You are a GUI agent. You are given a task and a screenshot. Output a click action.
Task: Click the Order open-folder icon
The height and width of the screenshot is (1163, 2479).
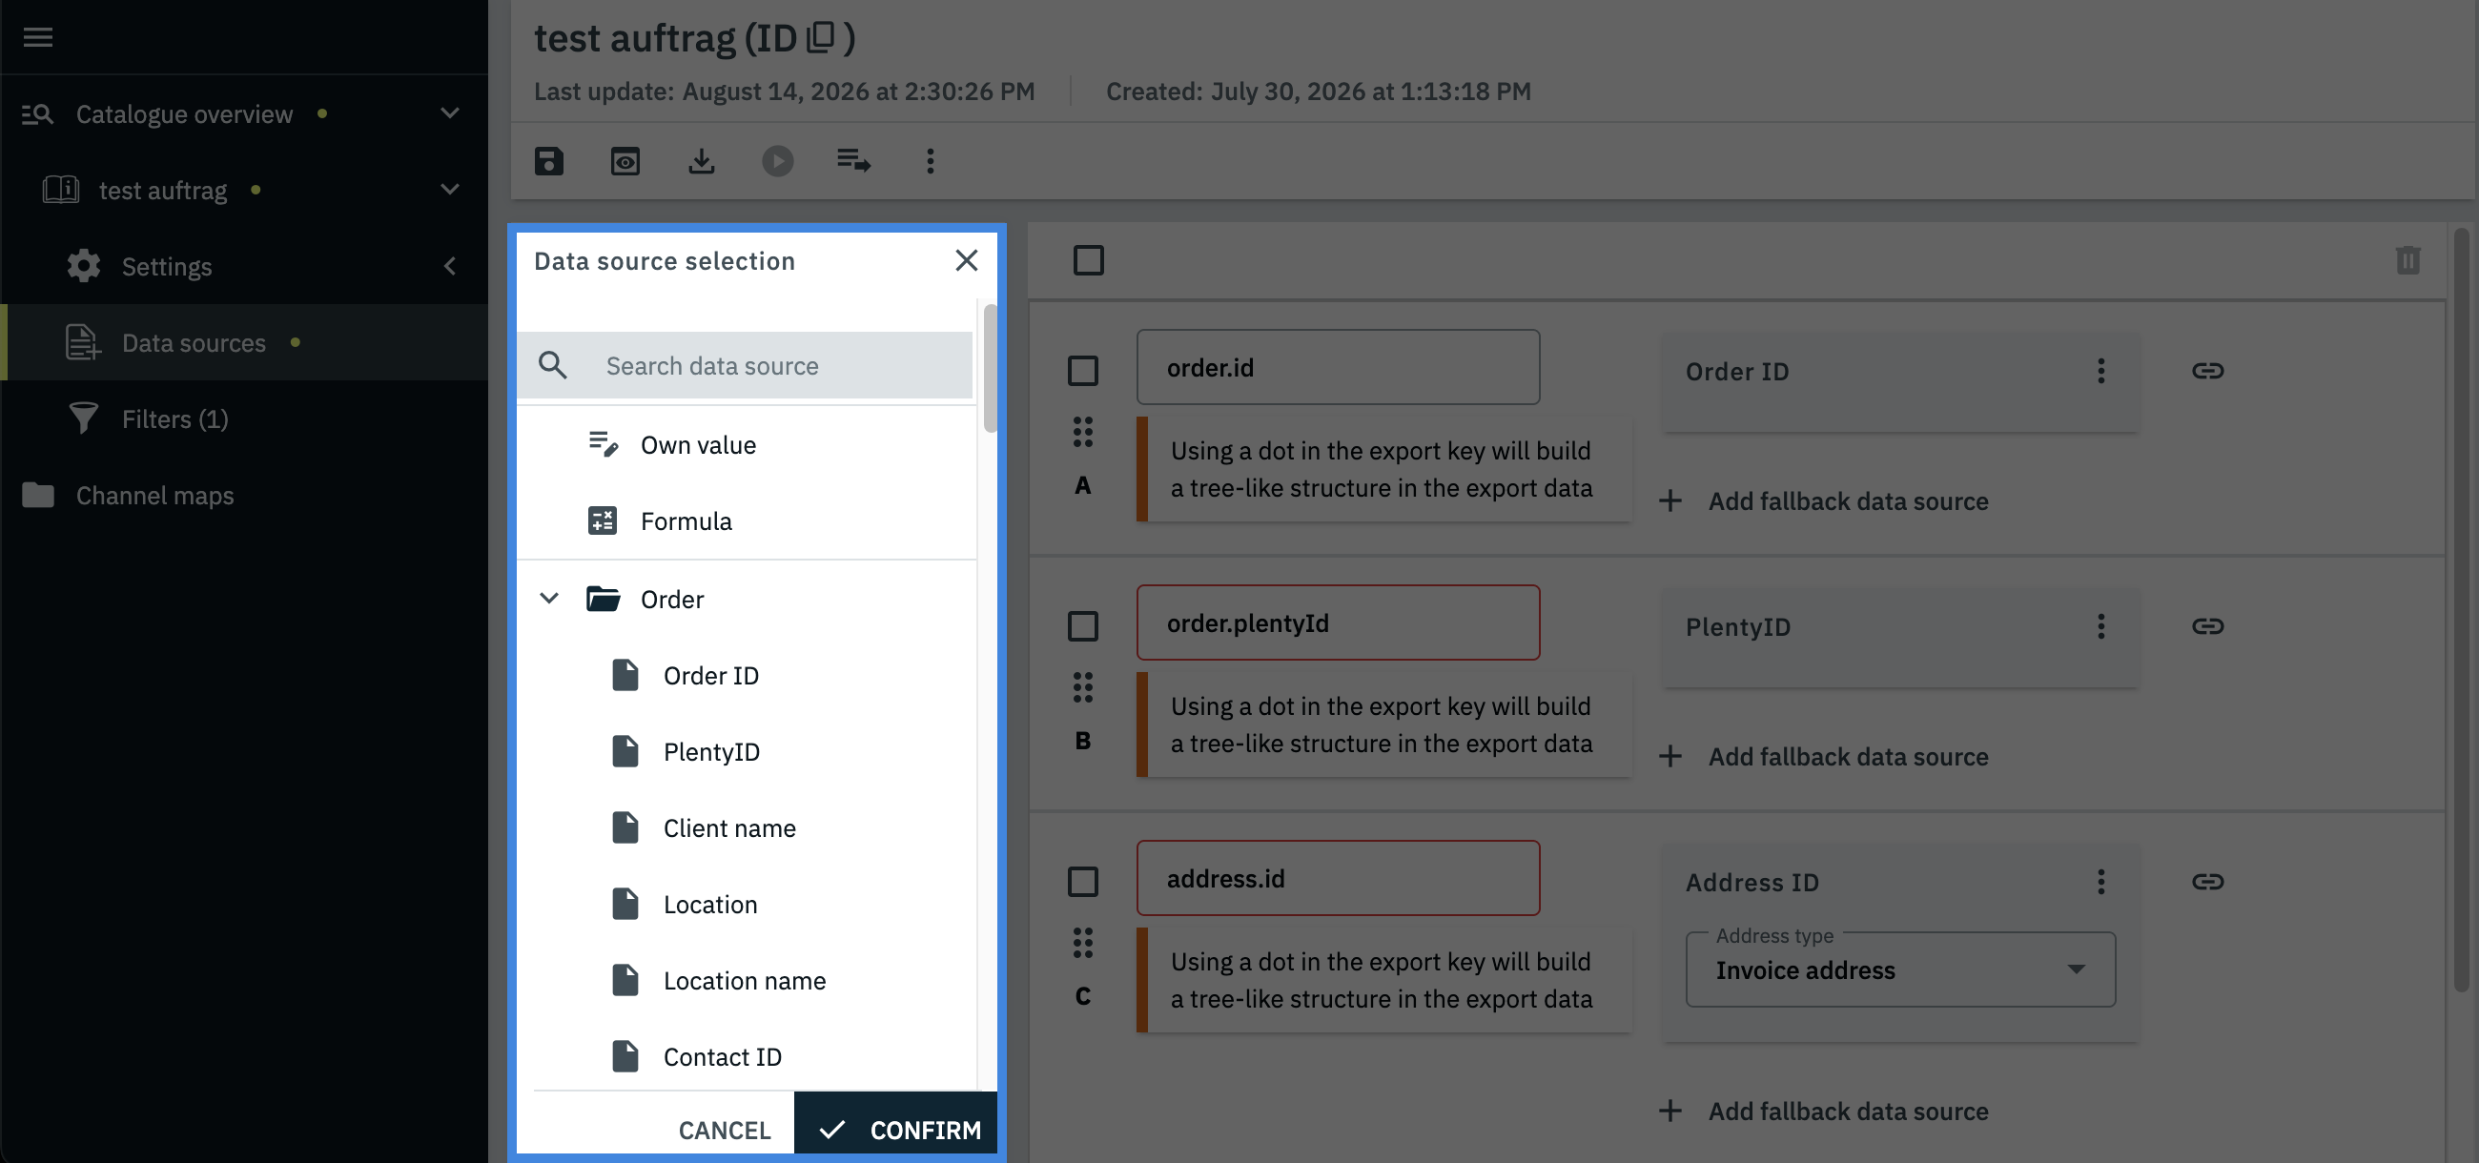coord(604,600)
